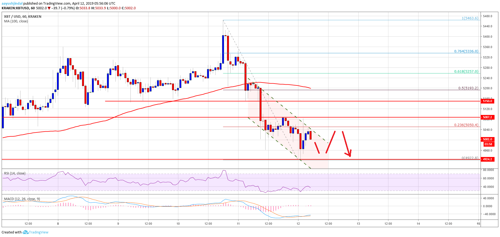Click the date 8 on time axis
500x237 pixels.
[58, 224]
